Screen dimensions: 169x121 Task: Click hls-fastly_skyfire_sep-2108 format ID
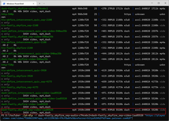(20, 26)
